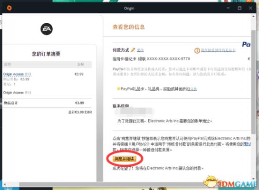This screenshot has height=190, width=259.
Task: Click the Origin logo icon
Action: click(x=9, y=8)
